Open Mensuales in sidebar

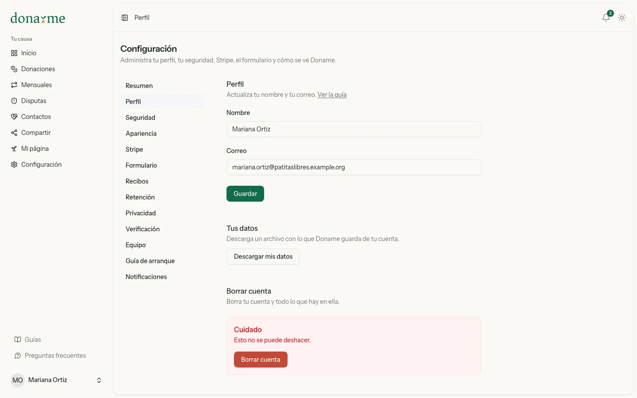click(x=56, y=85)
